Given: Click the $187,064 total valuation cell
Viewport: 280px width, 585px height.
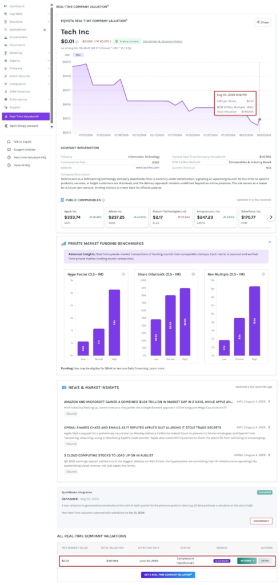Looking at the screenshot, I should coord(112,560).
